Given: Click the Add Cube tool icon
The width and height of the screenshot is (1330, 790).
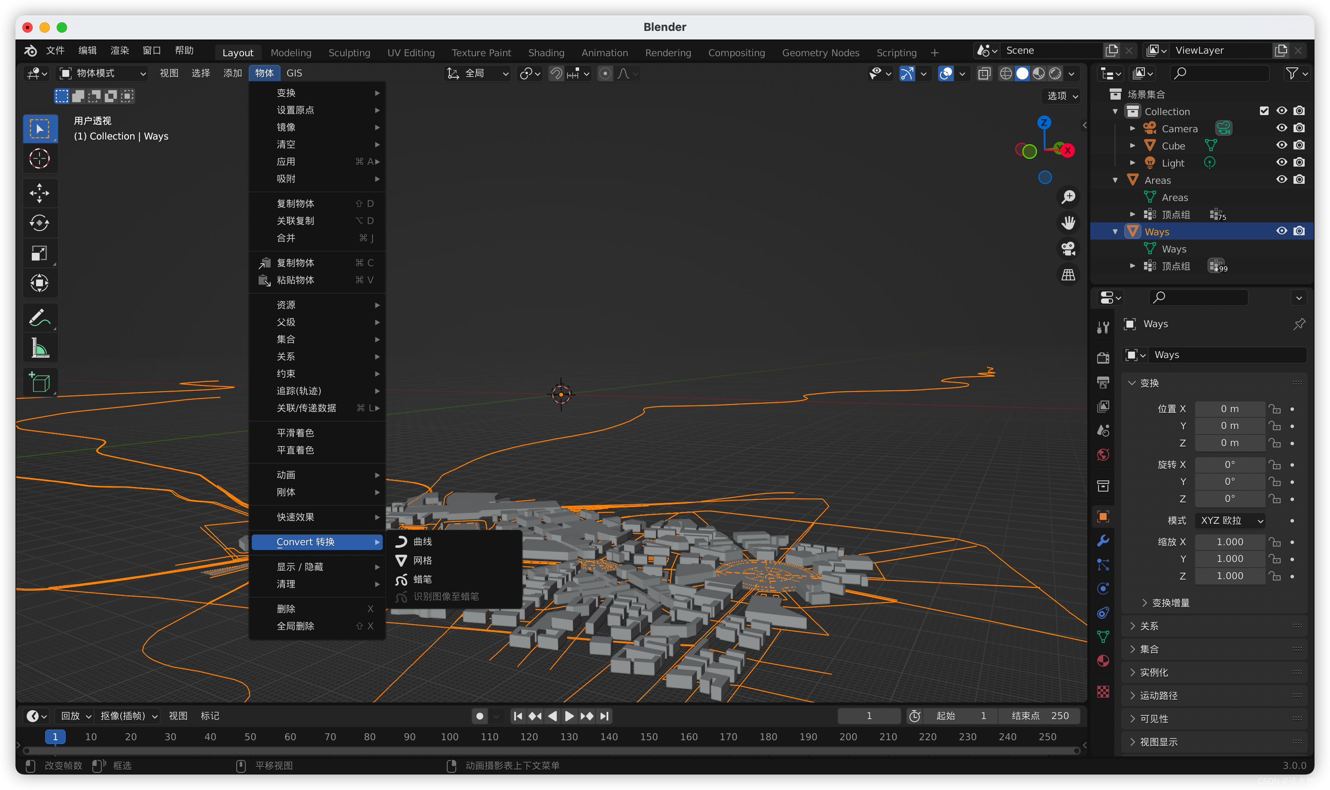Looking at the screenshot, I should point(40,382).
